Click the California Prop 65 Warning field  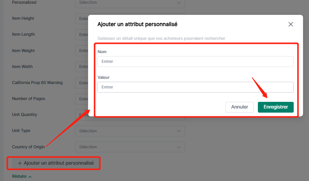click(x=81, y=83)
